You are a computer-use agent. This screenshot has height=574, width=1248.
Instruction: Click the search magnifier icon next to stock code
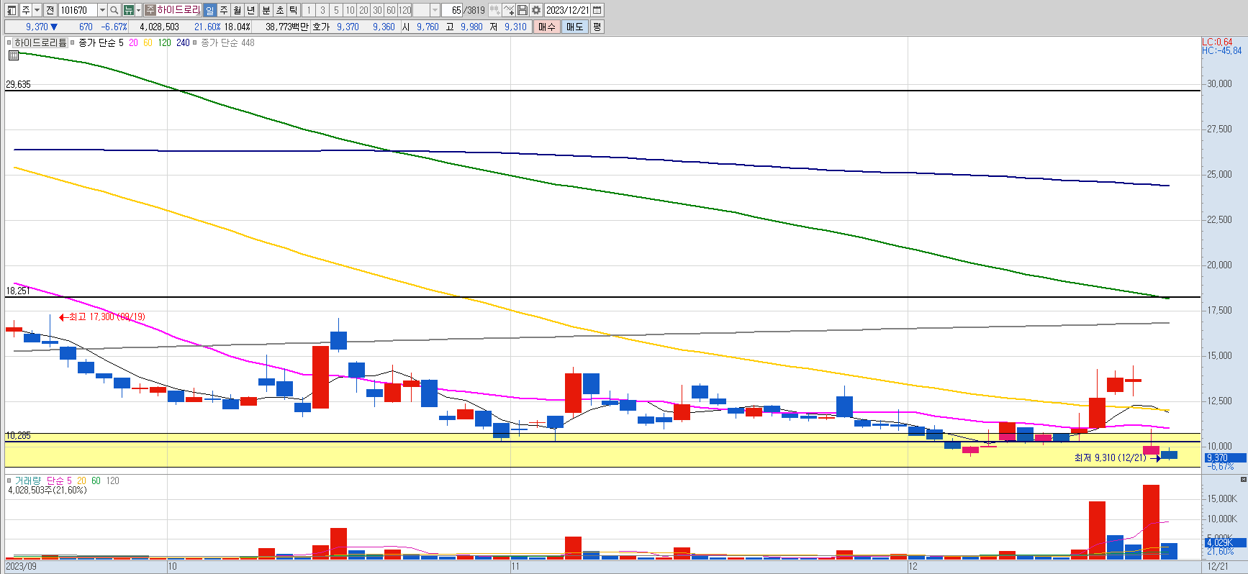click(114, 10)
